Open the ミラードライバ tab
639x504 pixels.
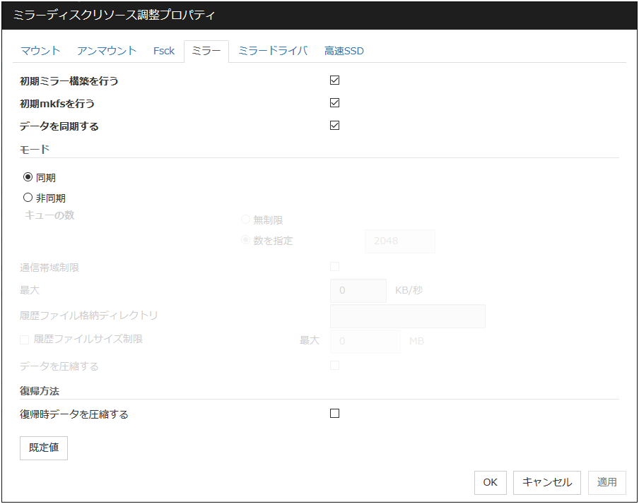(273, 51)
